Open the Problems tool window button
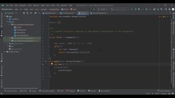The width and height of the screenshot is (175, 98). (x=71, y=91)
